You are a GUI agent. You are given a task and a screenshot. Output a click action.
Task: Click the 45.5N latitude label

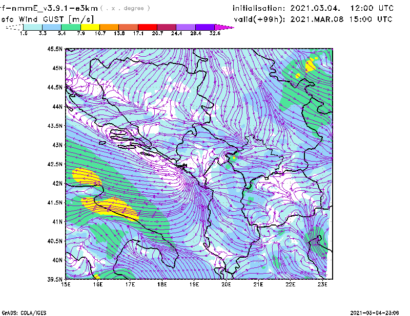point(55,49)
